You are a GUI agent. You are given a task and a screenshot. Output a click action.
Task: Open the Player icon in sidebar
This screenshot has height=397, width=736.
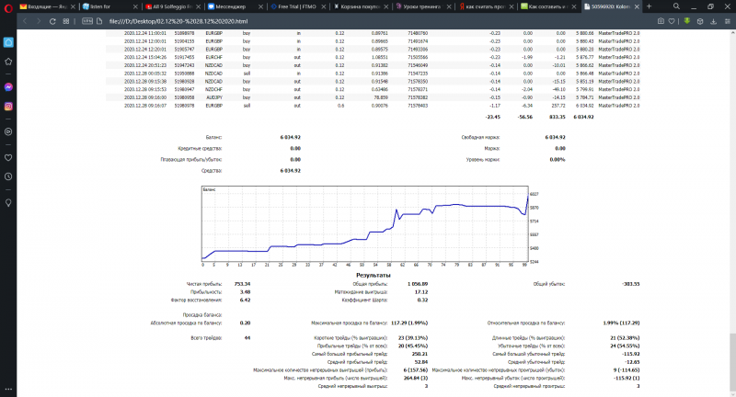(x=8, y=131)
